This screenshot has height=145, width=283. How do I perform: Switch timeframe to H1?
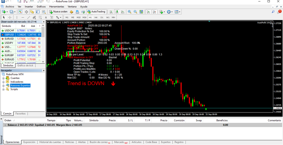(x=90, y=17)
